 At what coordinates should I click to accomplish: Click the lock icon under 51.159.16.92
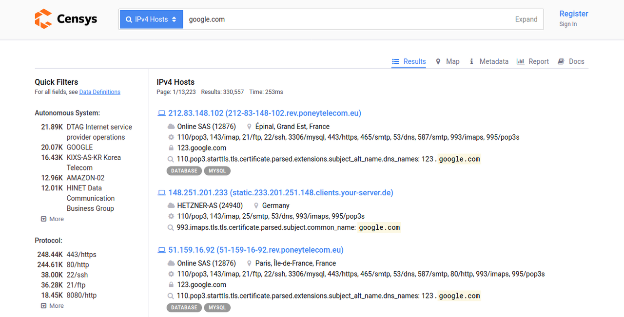(171, 285)
